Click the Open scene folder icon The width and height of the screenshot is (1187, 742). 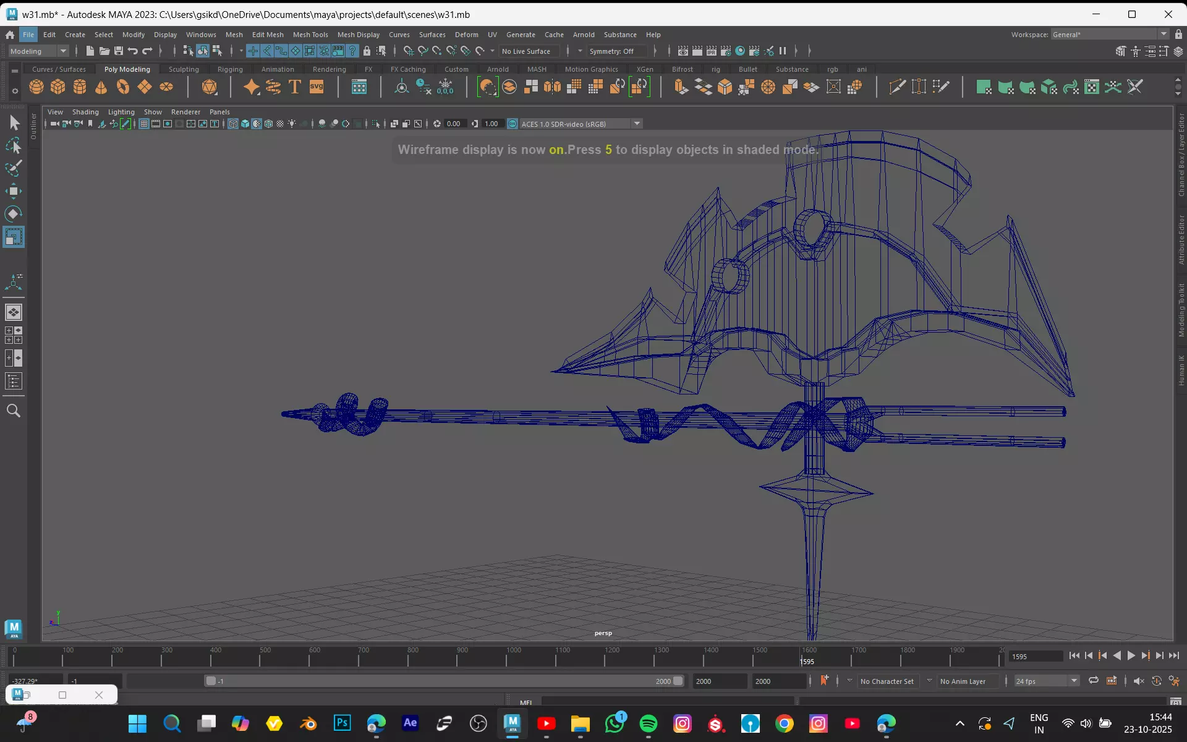[x=104, y=51]
